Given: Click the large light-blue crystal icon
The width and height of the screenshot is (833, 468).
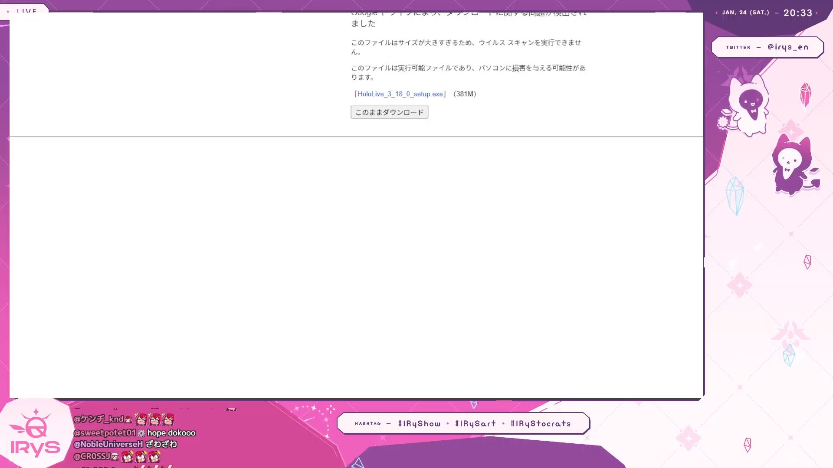Looking at the screenshot, I should pos(735,195).
